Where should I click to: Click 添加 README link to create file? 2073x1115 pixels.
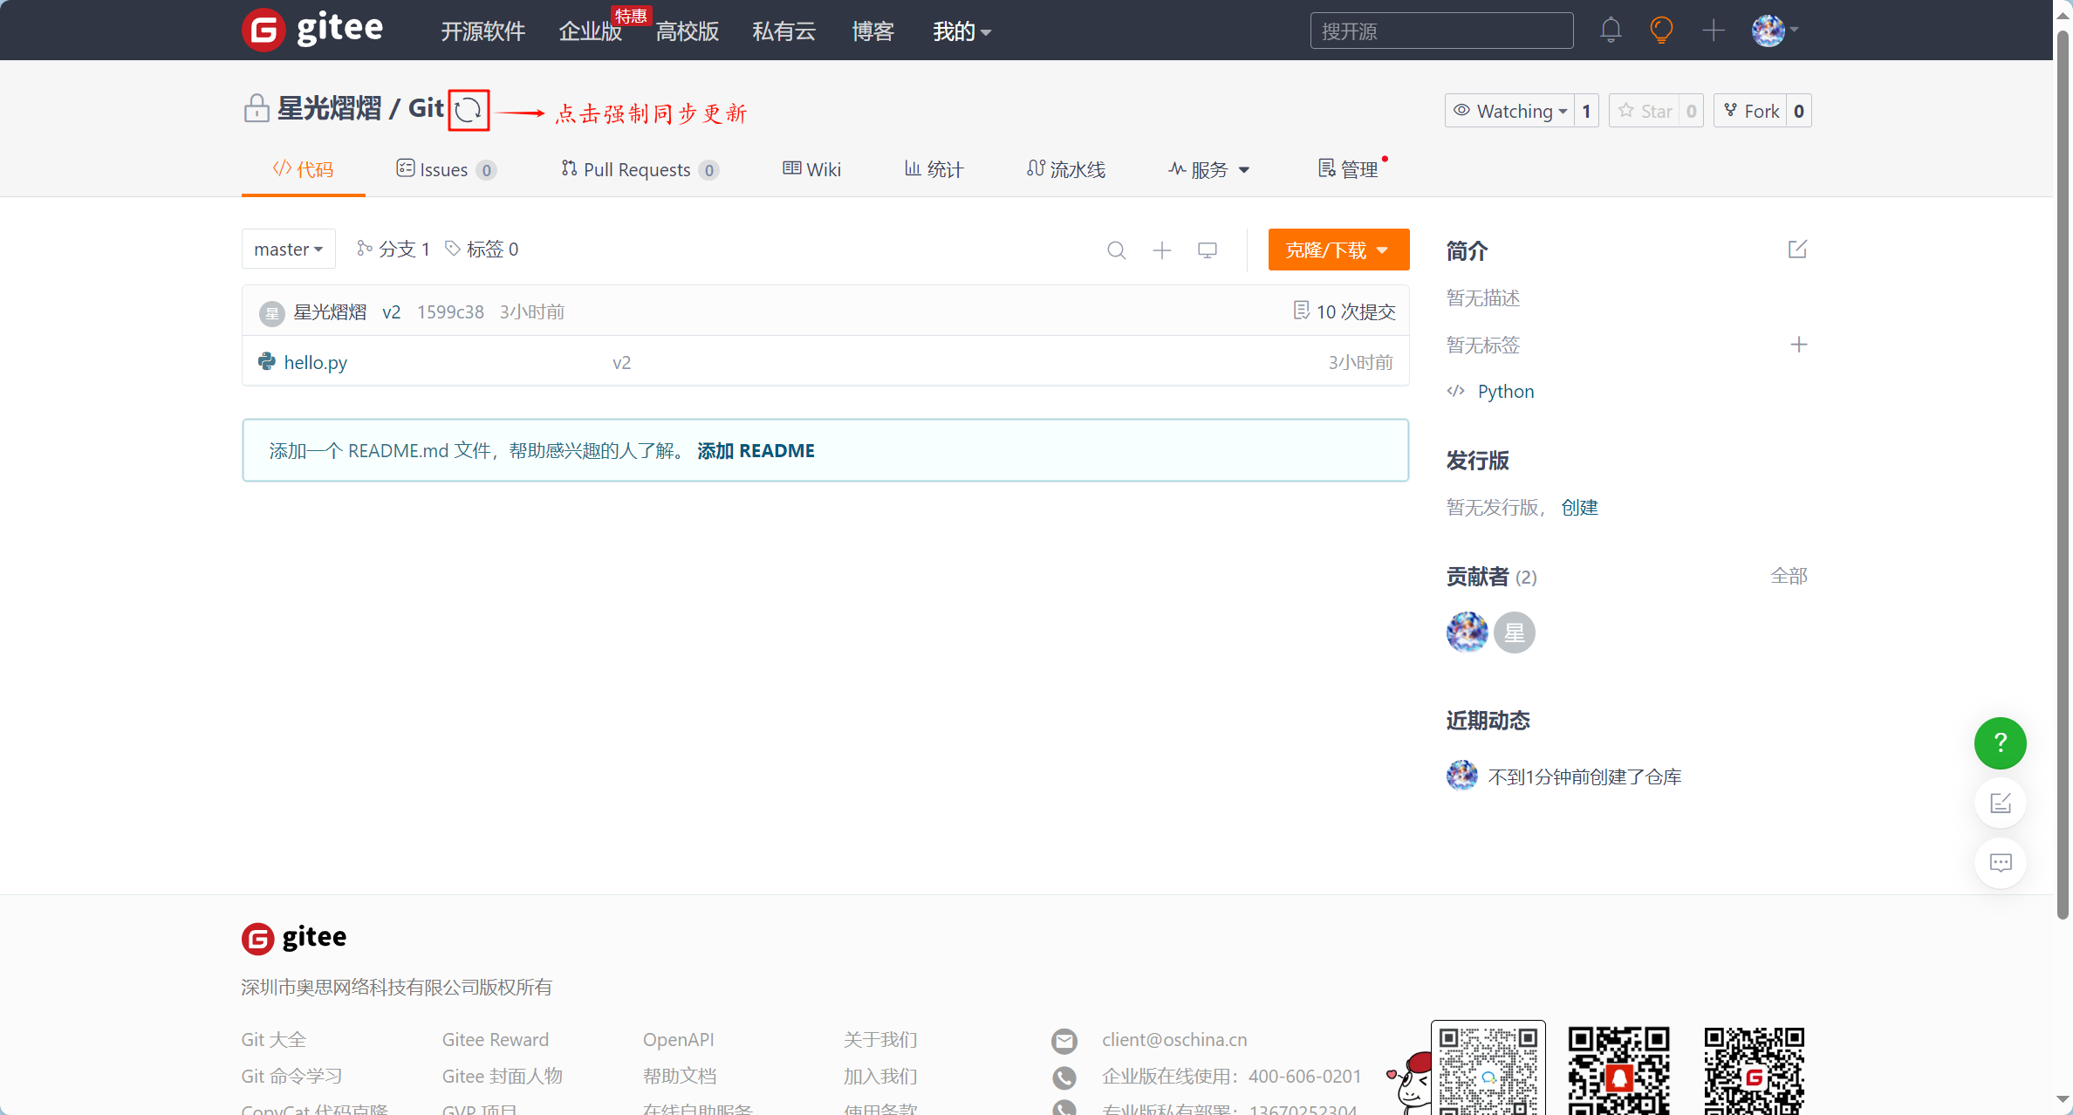[x=755, y=450]
